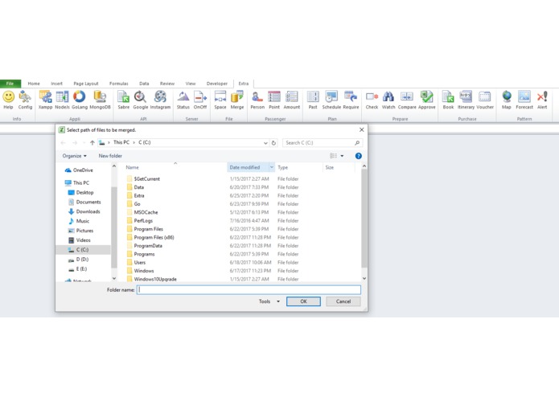Click the Merge file icon
Viewport: 559px width, 397px height.
pos(236,96)
